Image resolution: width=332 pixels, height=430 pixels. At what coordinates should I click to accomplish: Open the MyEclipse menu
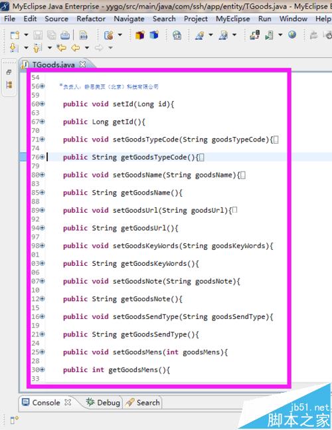tap(233, 19)
